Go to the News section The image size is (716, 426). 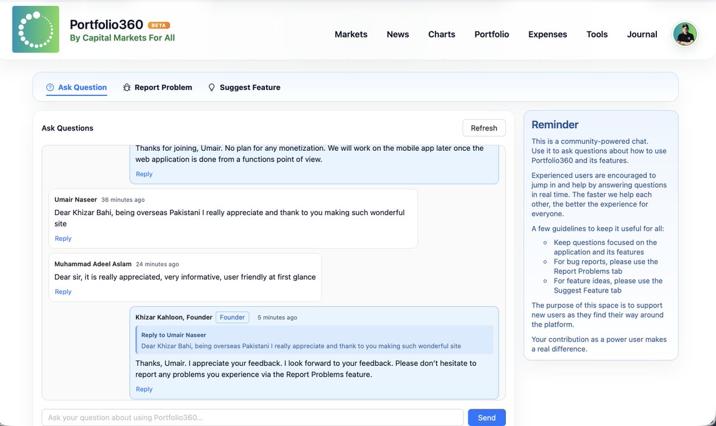(x=398, y=35)
